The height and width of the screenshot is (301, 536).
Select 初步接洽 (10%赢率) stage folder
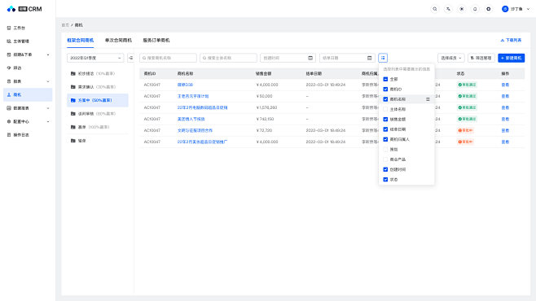[98, 73]
